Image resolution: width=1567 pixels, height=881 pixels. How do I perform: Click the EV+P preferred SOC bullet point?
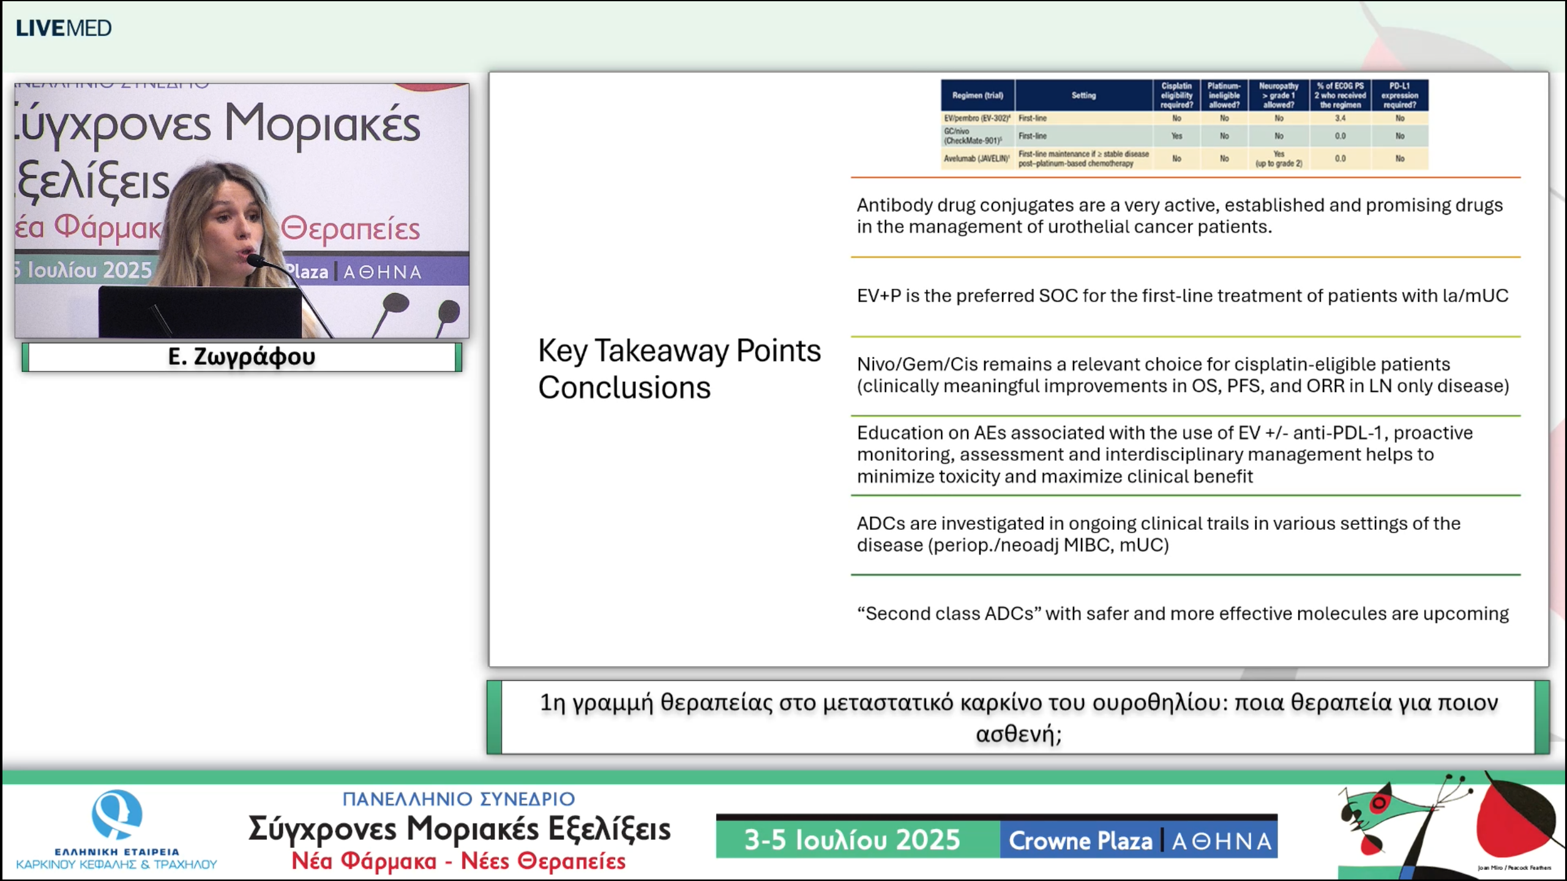pyautogui.click(x=1182, y=296)
